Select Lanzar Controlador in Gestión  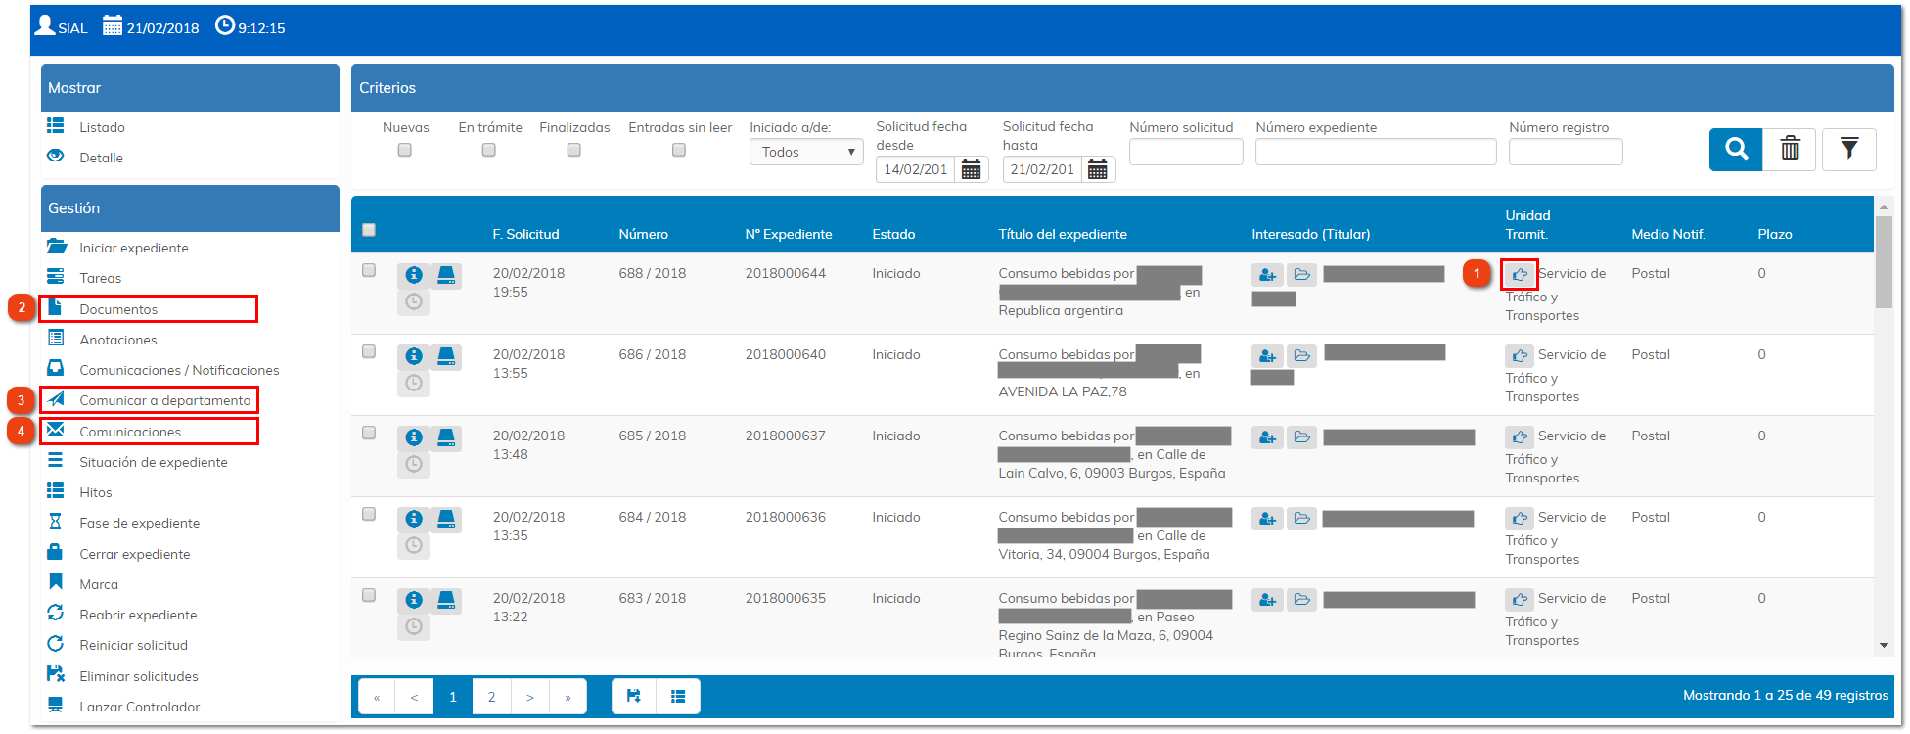(139, 707)
